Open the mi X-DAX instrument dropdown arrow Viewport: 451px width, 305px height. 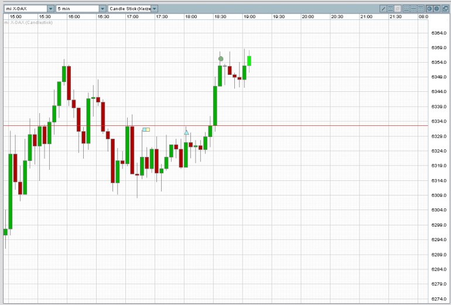point(50,9)
